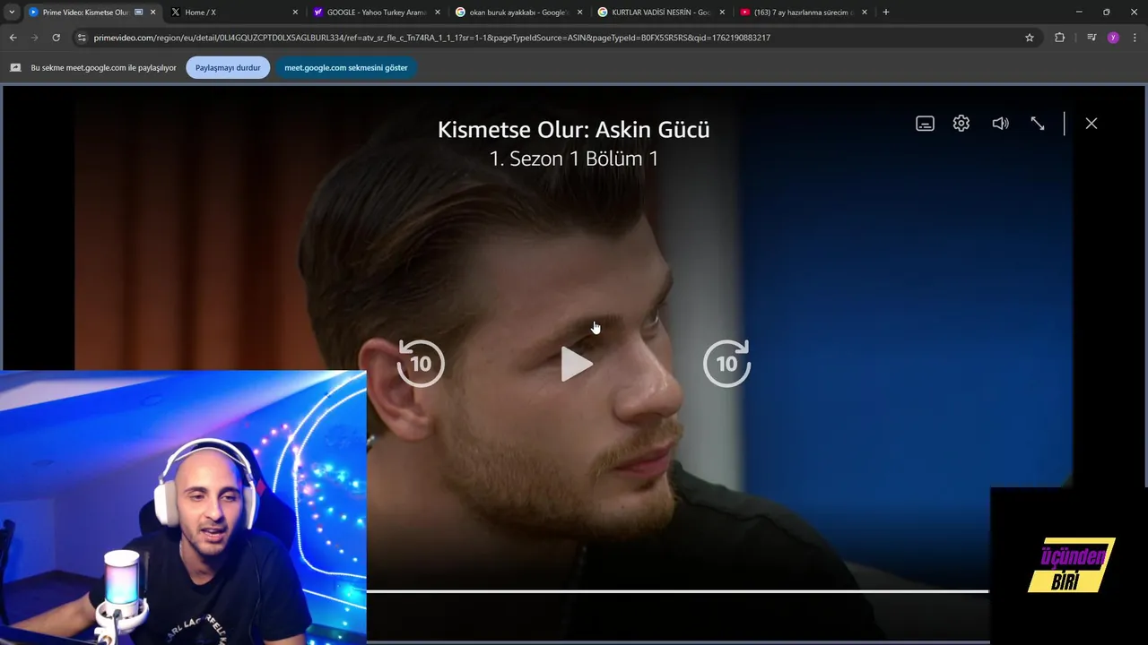Close the YouTube tab

pos(865,13)
